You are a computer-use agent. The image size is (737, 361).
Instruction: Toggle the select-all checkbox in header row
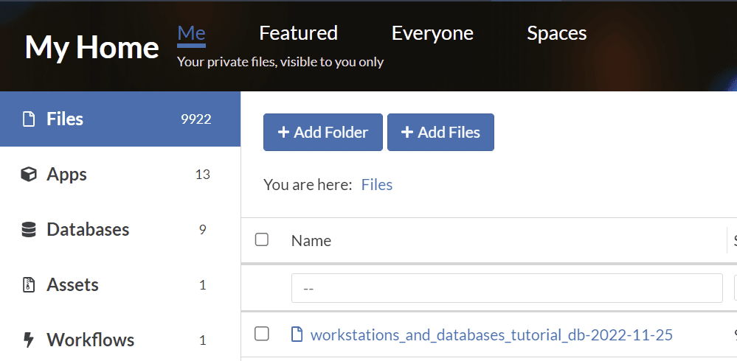tap(261, 239)
